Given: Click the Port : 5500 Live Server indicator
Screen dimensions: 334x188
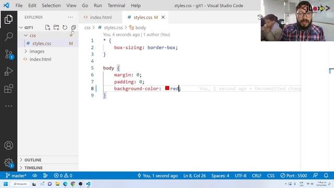Looking at the screenshot, I should tap(293, 175).
